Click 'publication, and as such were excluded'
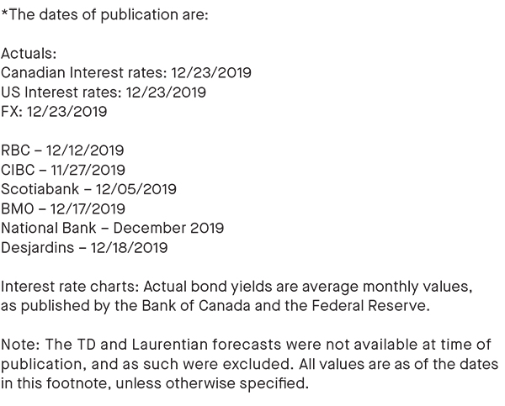 click(x=147, y=364)
